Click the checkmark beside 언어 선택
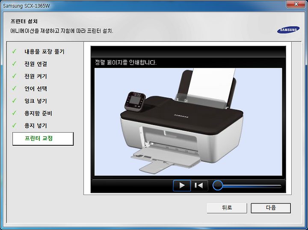The width and height of the screenshot is (308, 230). pos(14,88)
